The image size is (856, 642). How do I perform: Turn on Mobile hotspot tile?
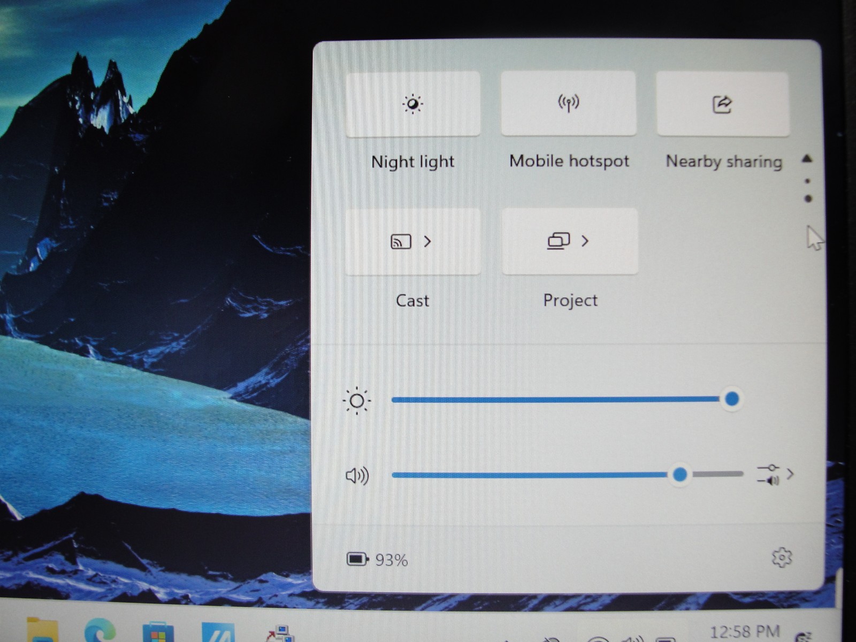[569, 103]
